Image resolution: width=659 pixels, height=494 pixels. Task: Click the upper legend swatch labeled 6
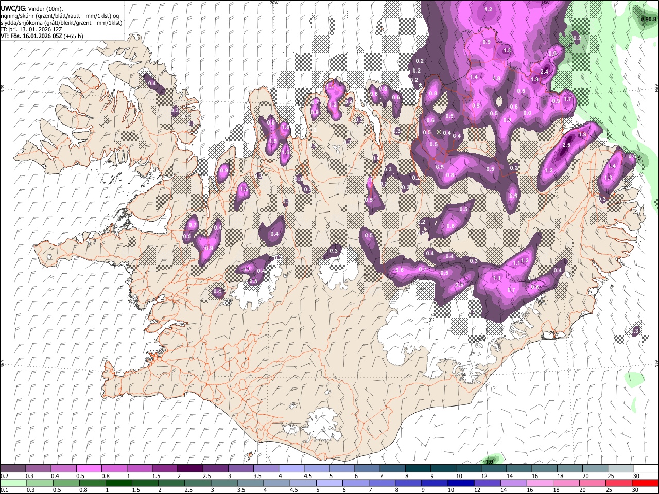coord(367,469)
